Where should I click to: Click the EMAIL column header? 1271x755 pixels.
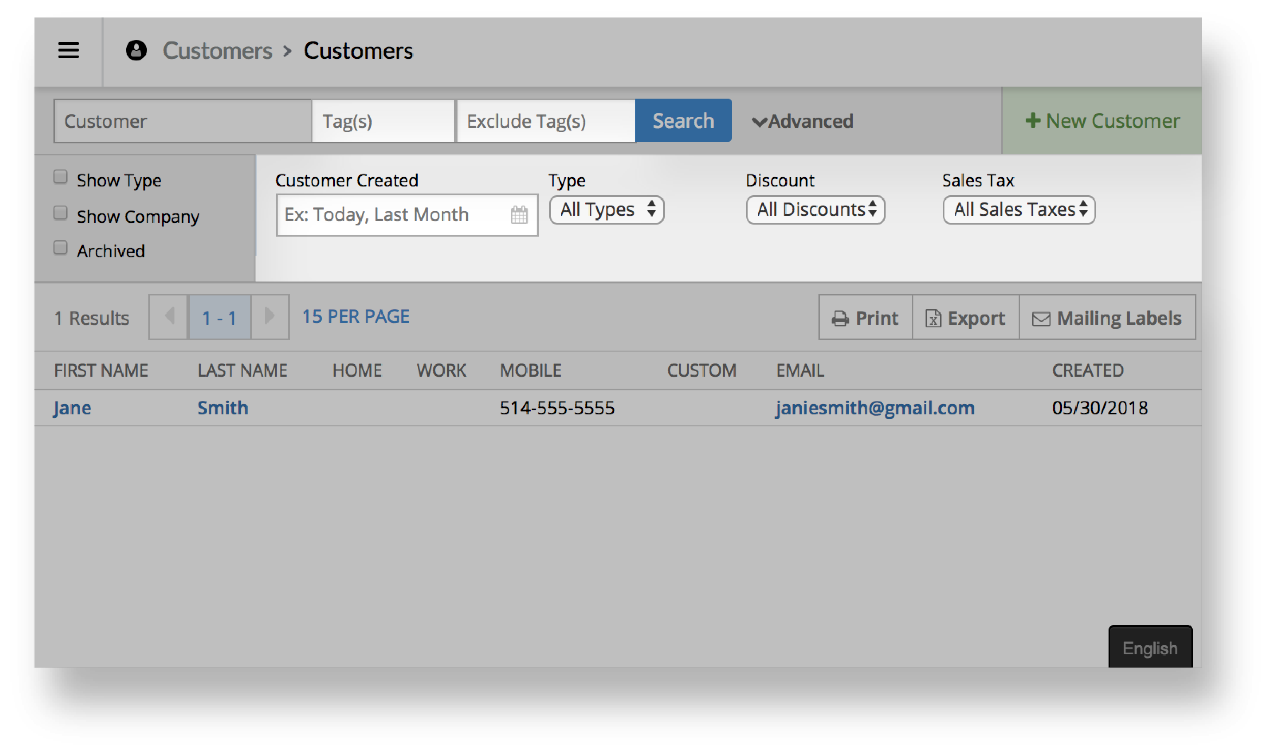(x=800, y=370)
